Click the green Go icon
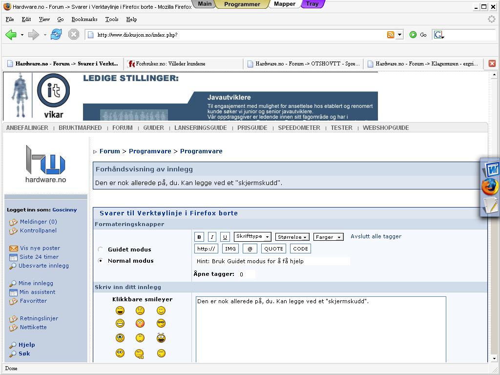 point(413,35)
